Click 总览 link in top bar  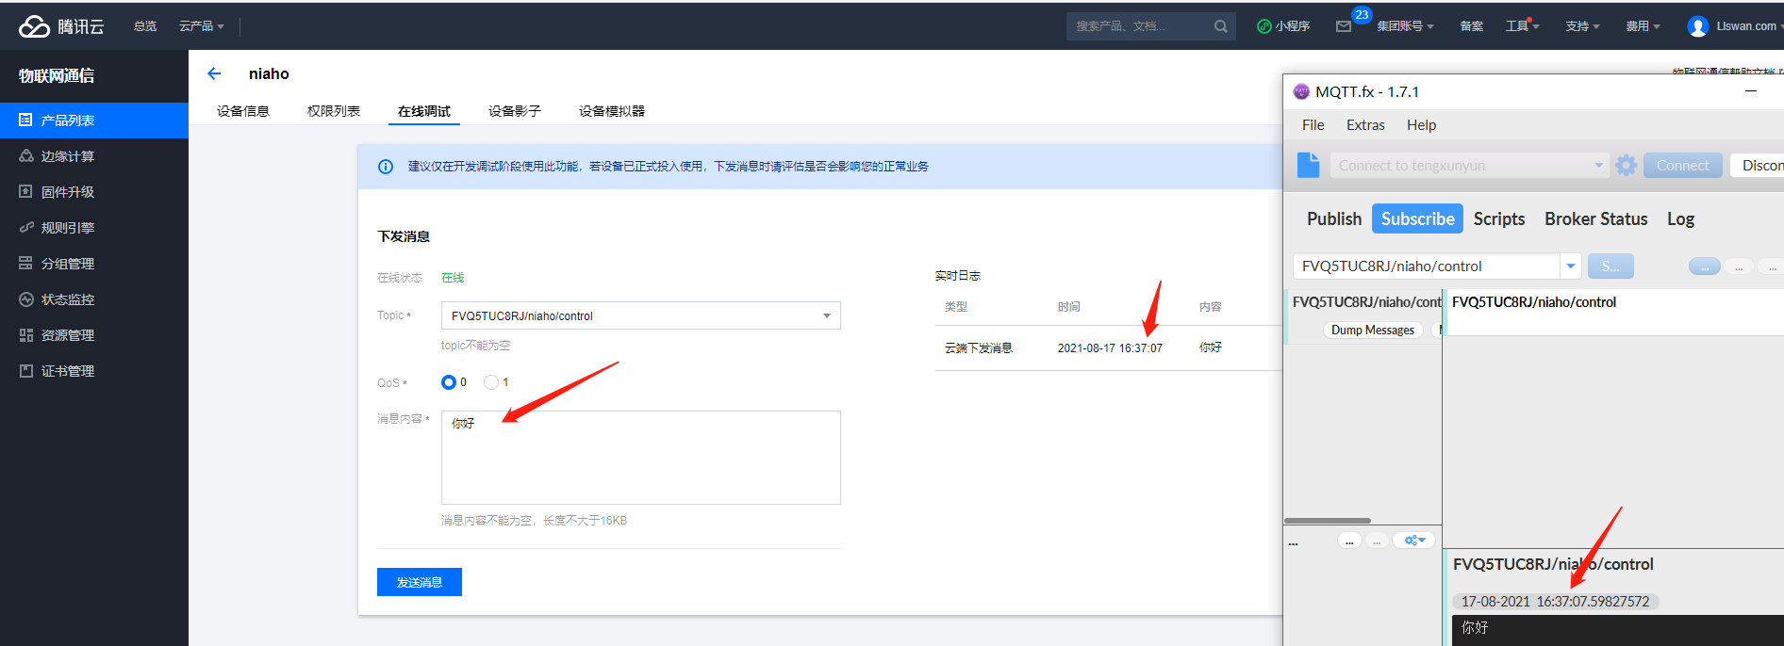[x=145, y=26]
